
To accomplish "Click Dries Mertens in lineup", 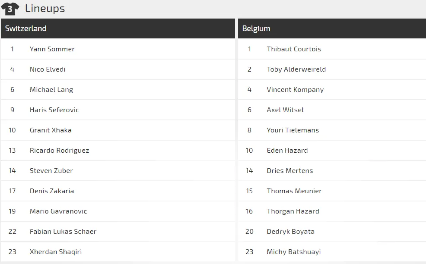I will 290,171.
